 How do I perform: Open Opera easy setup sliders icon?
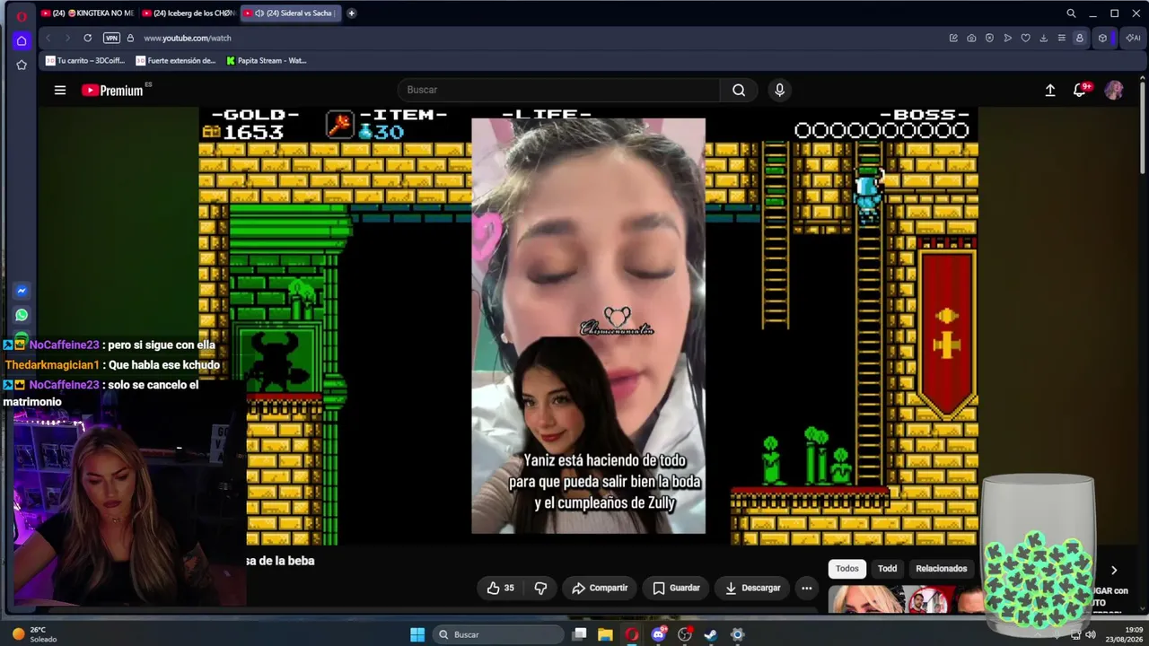(x=1062, y=38)
